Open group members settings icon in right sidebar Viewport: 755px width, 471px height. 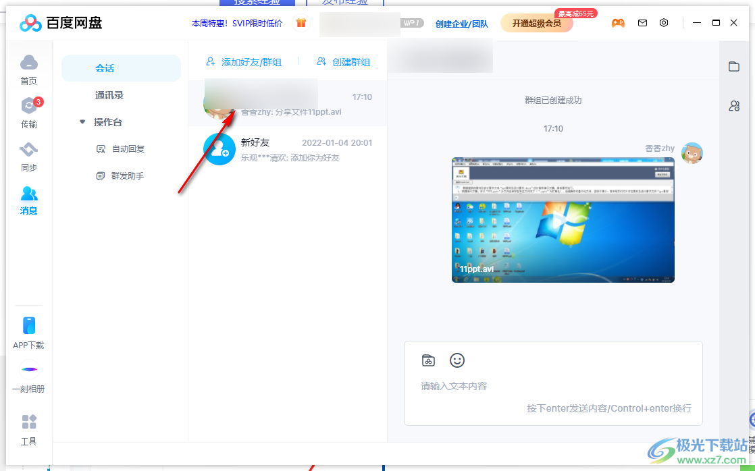click(x=734, y=106)
